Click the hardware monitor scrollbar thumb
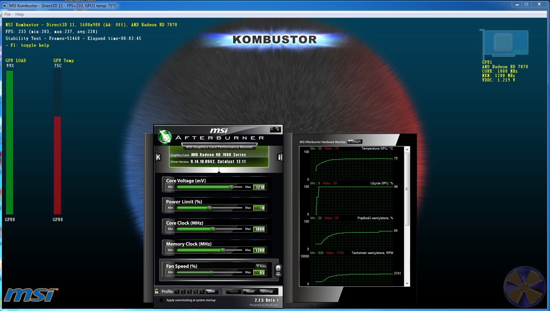 tap(407, 189)
